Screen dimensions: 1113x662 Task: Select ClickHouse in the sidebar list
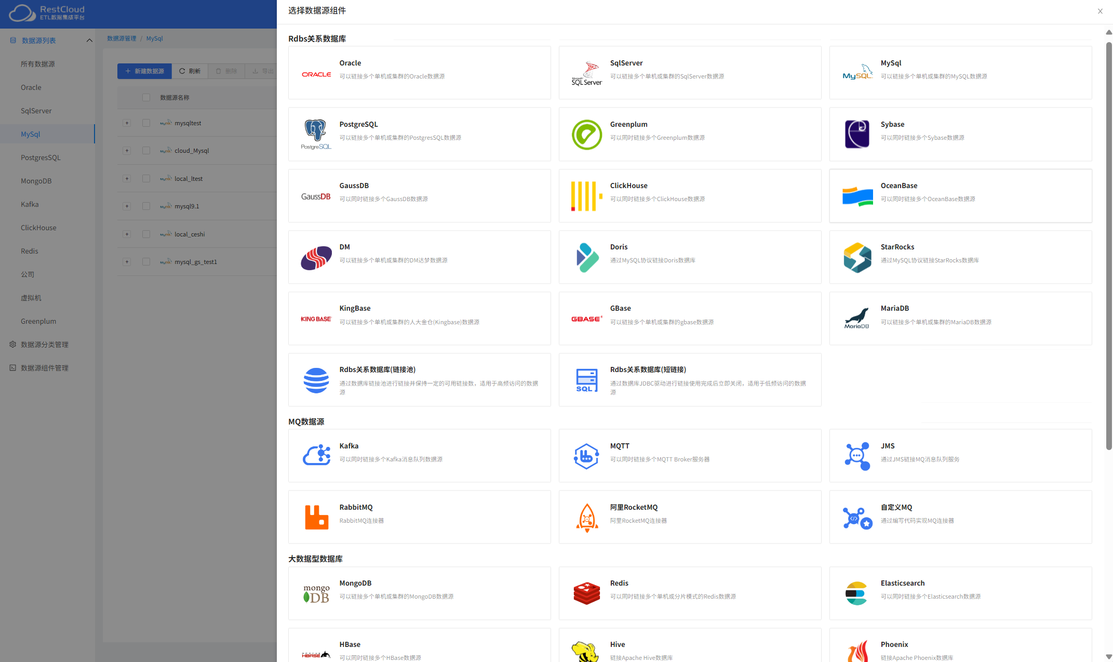tap(38, 228)
